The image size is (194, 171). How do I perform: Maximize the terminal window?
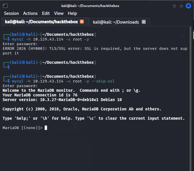point(181,6)
